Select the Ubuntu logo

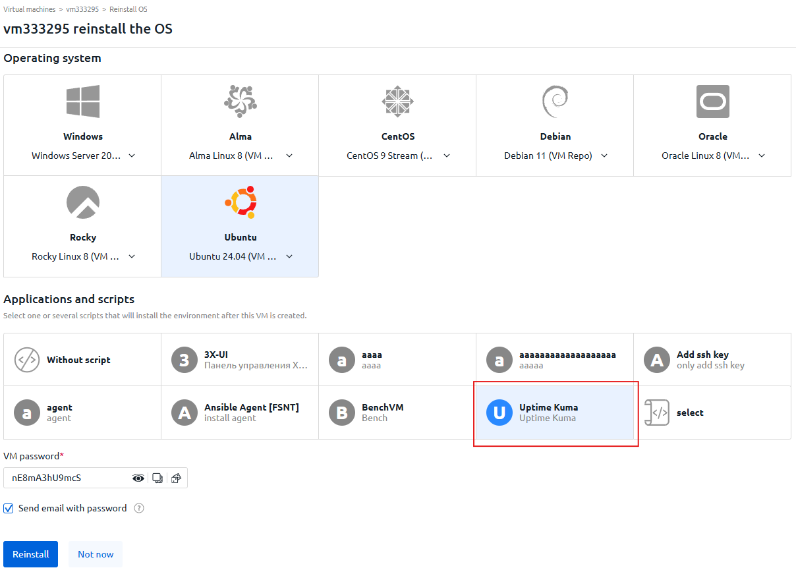coord(240,202)
